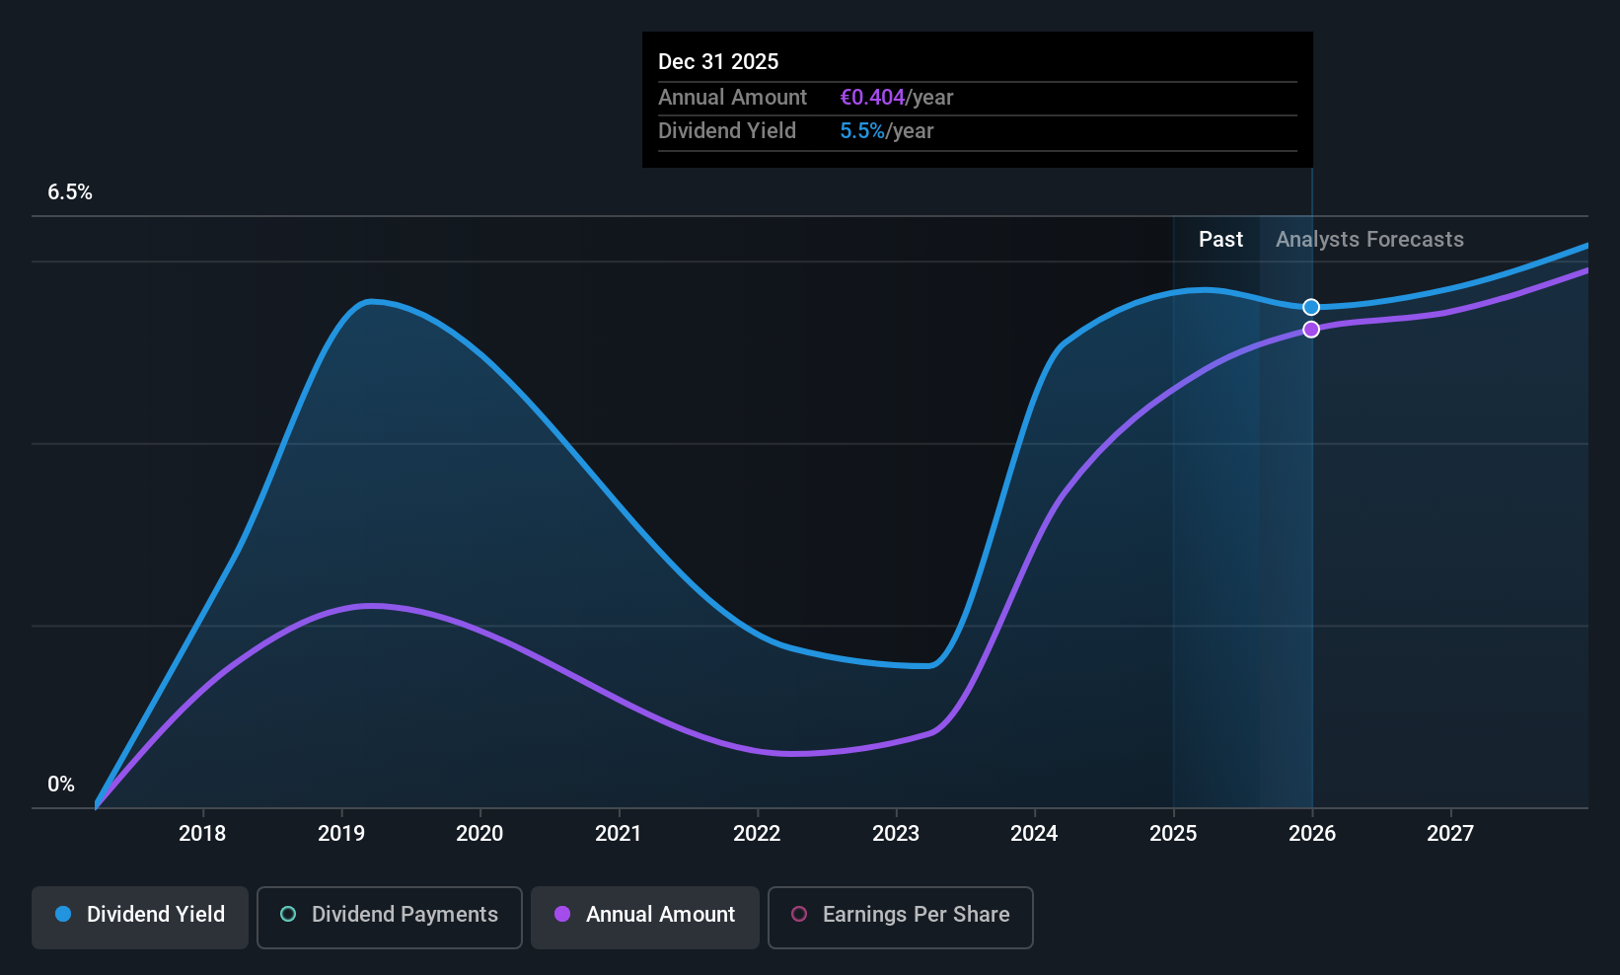This screenshot has height=975, width=1620.
Task: Click the 2026 x-axis year label
Action: pos(1312,834)
